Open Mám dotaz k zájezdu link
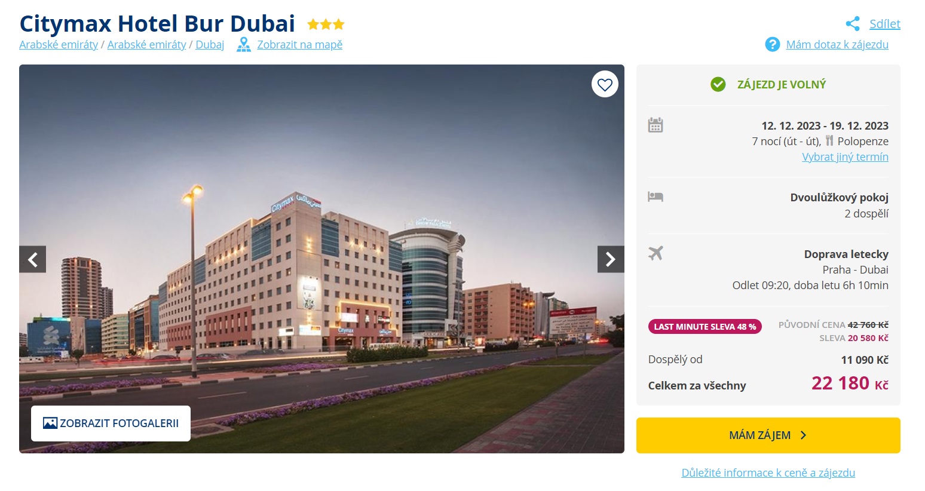Viewport: 925px width, 491px height. 837,44
